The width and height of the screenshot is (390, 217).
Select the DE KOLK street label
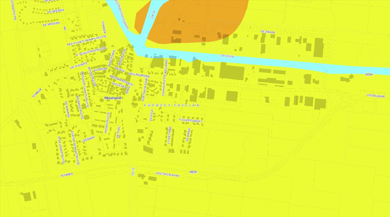(x=151, y=115)
